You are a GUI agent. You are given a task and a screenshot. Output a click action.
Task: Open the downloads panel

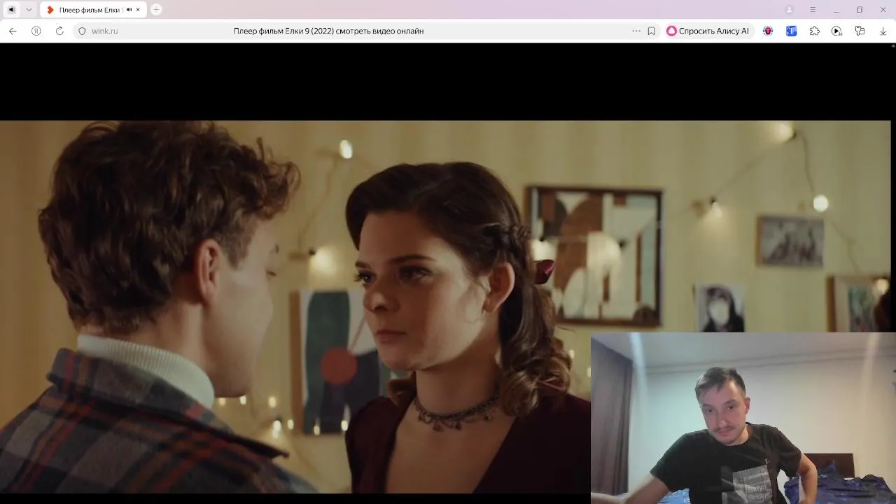883,31
